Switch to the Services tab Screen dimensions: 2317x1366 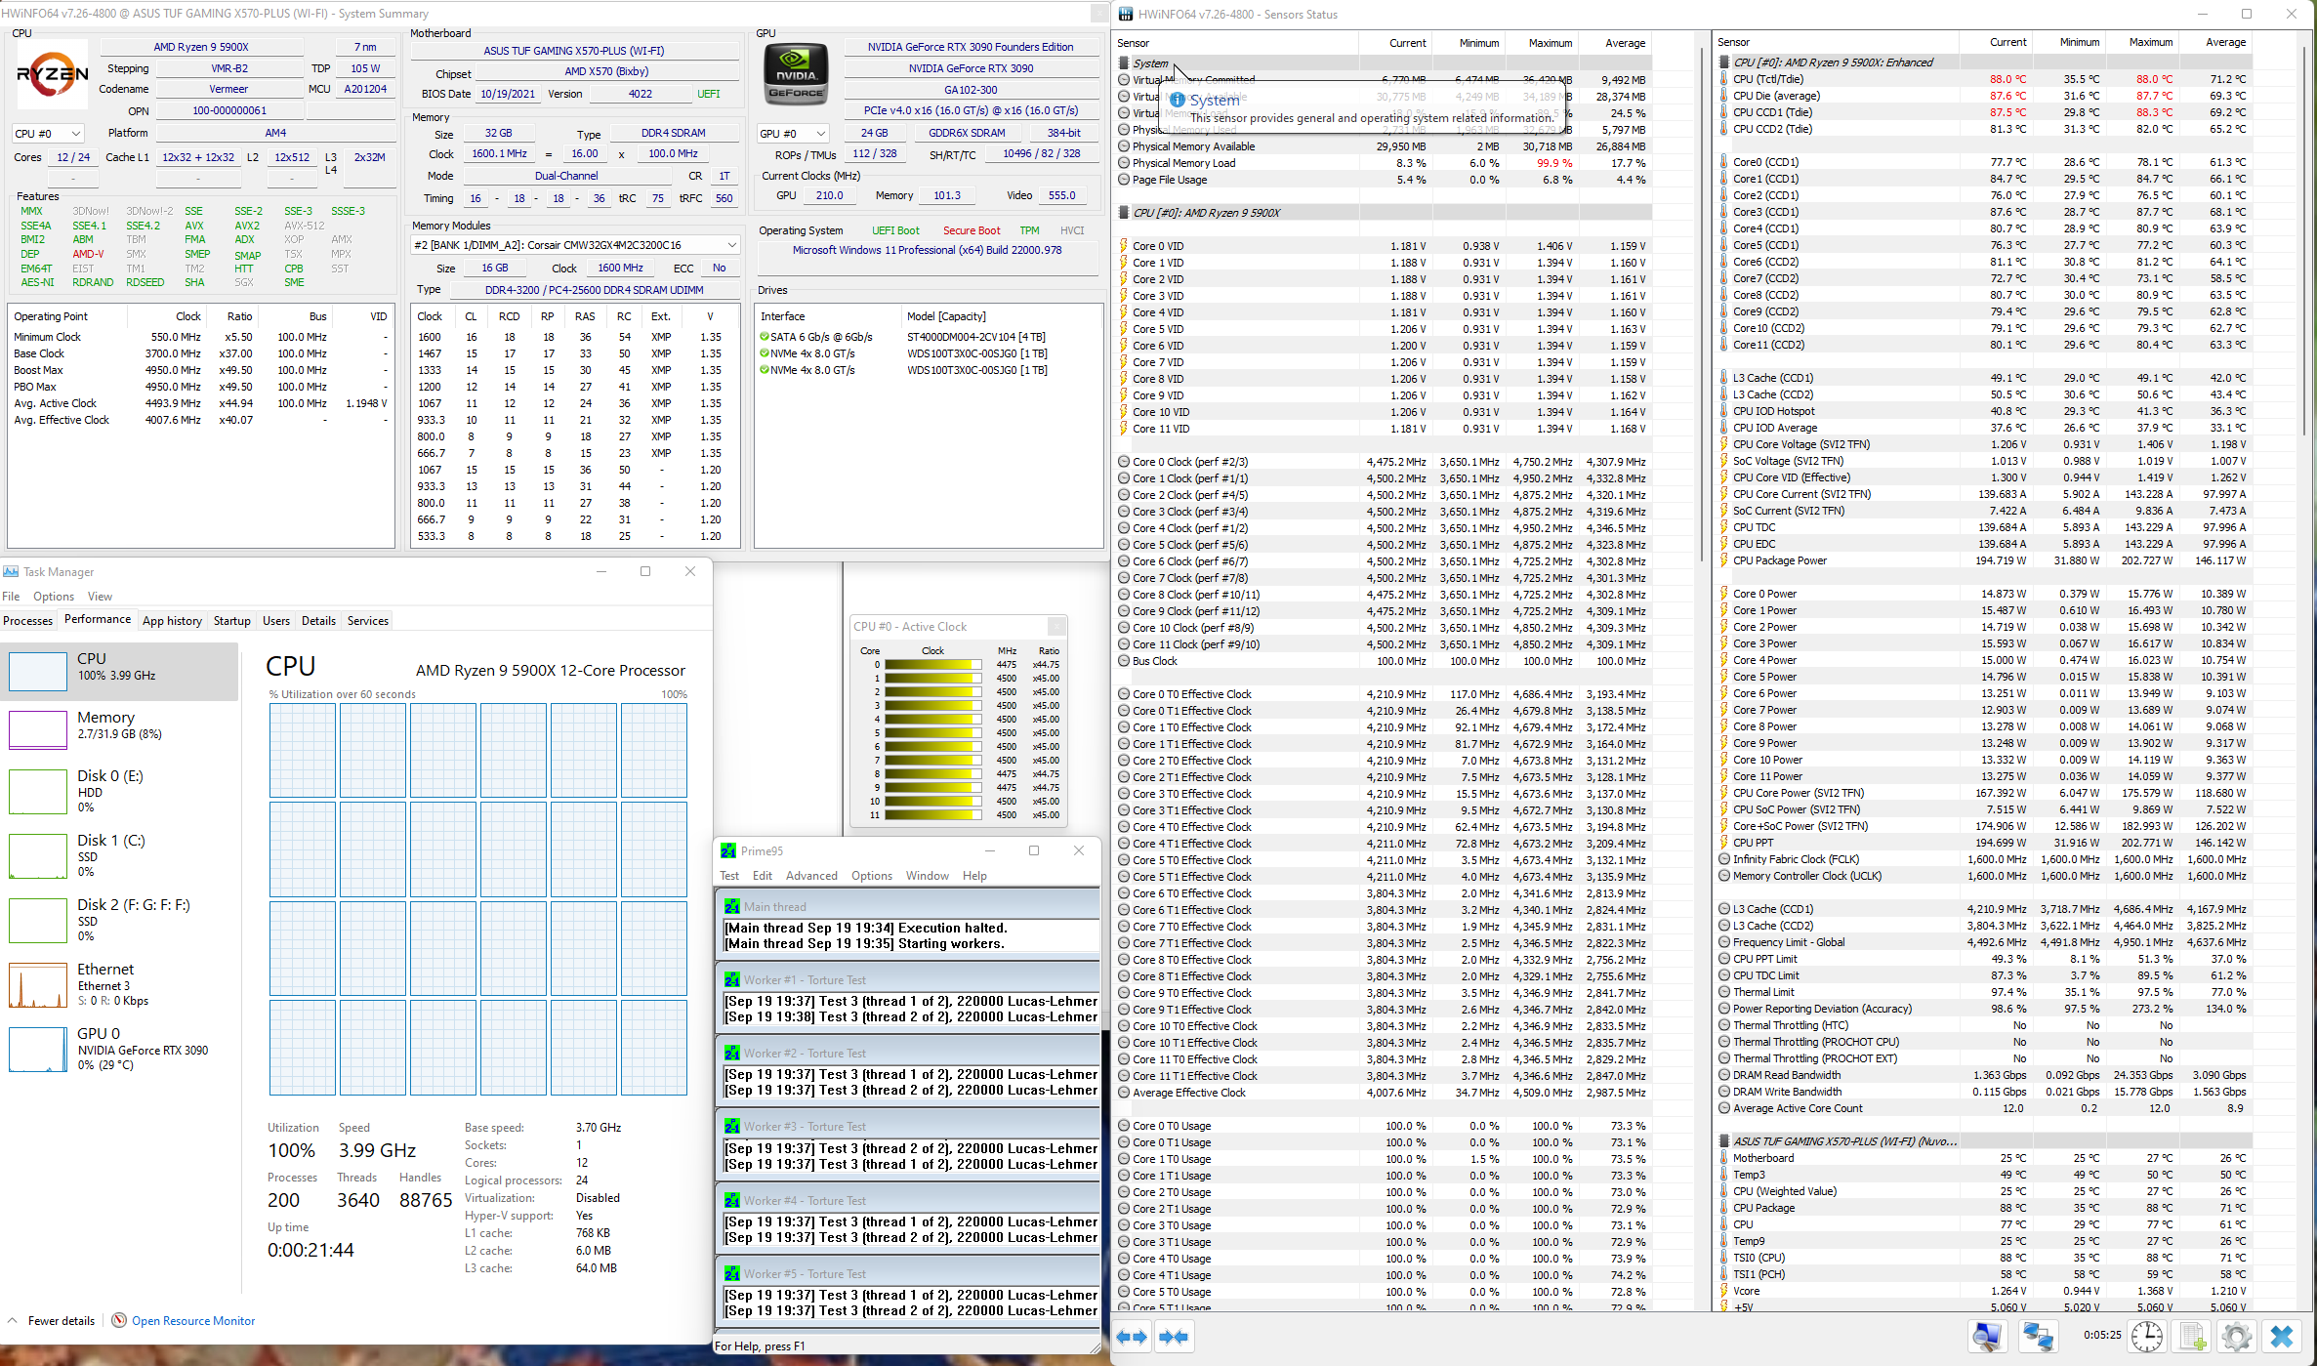(368, 620)
